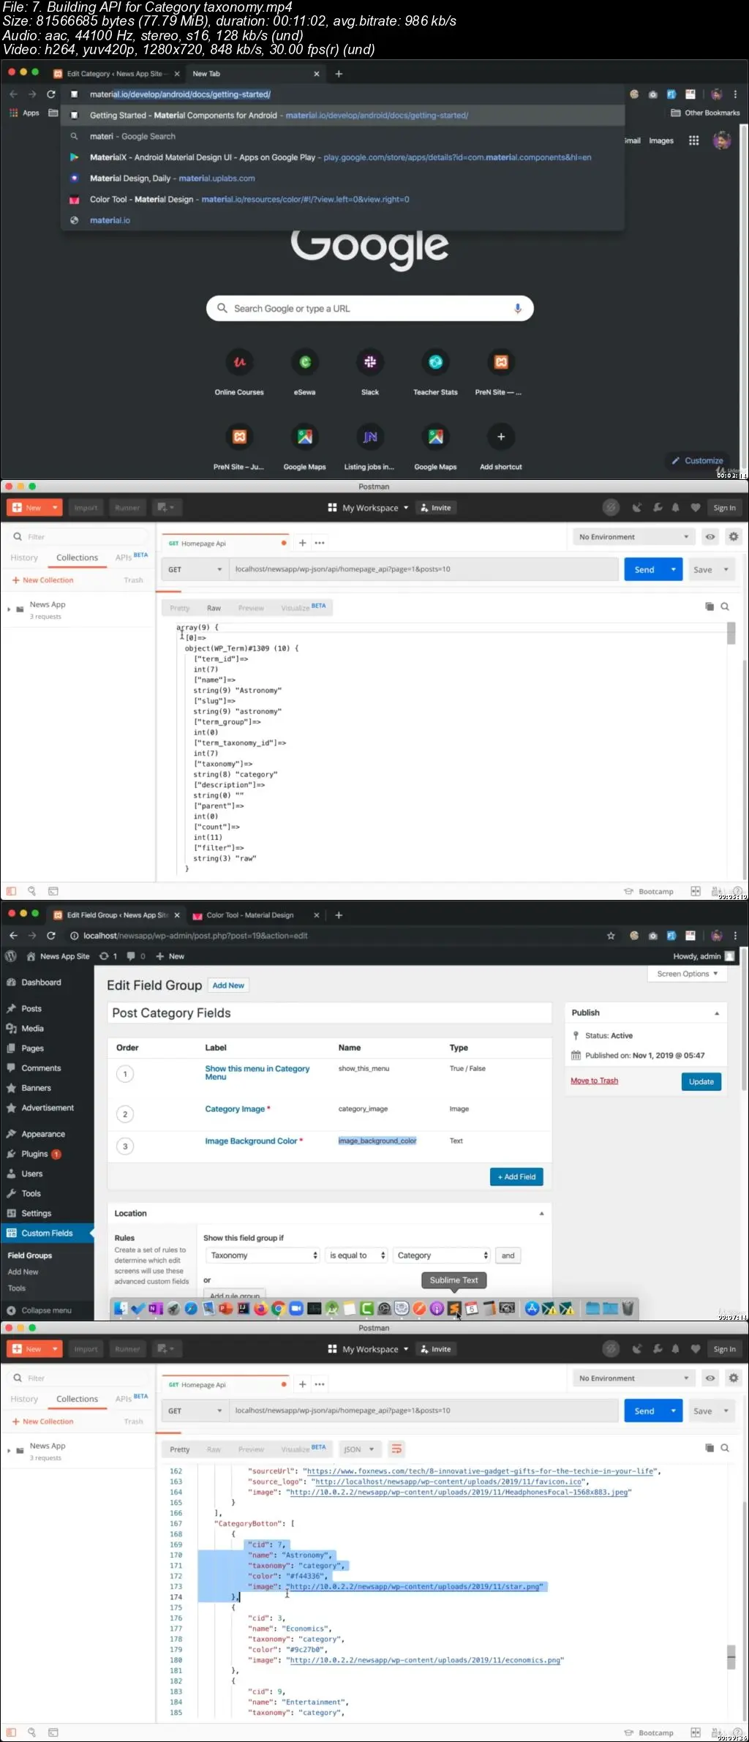Click copy response icon in Postman array-output window
749x1742 pixels.
click(x=709, y=607)
